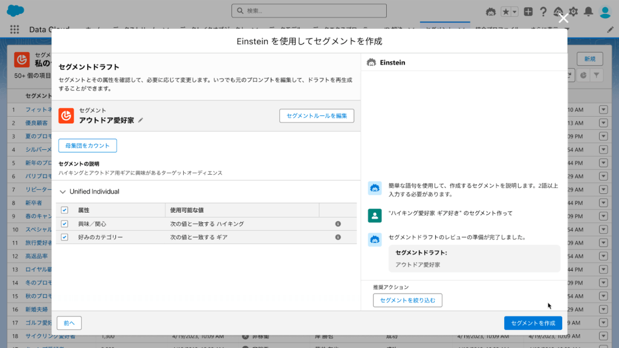Image resolution: width=619 pixels, height=348 pixels.
Task: Close the Einstein segment dialog
Action: [563, 19]
